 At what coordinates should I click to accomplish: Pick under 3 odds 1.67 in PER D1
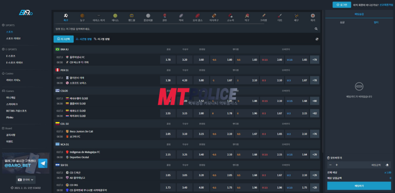297,80
